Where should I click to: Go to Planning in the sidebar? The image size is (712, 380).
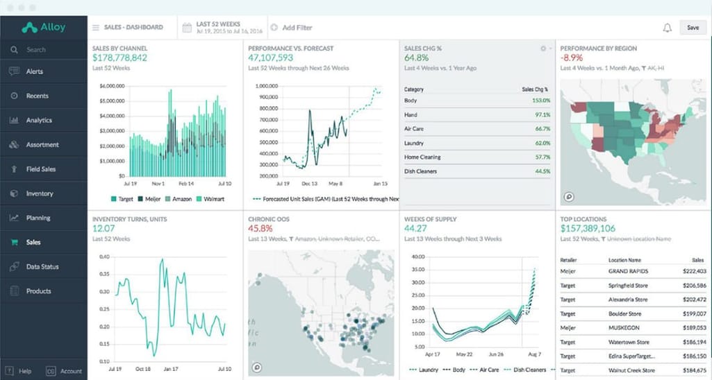click(x=38, y=218)
